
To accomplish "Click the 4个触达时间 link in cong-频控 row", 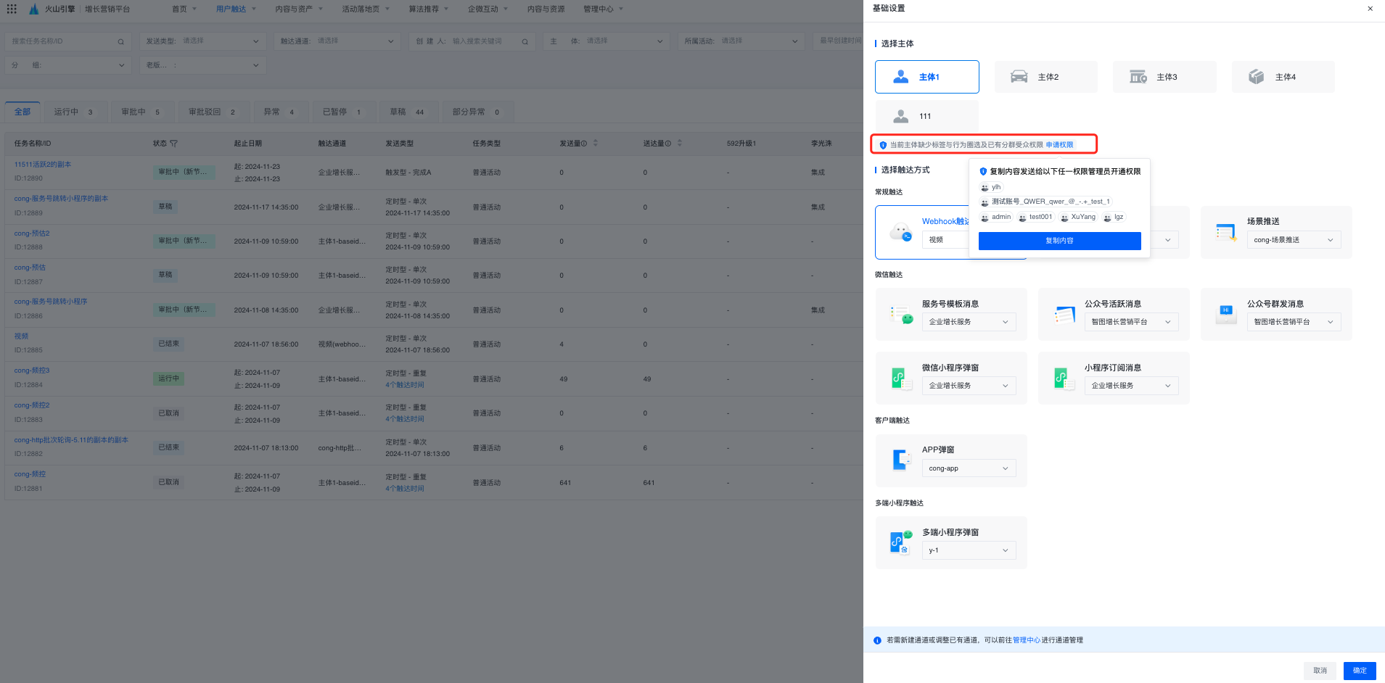I will coord(405,489).
